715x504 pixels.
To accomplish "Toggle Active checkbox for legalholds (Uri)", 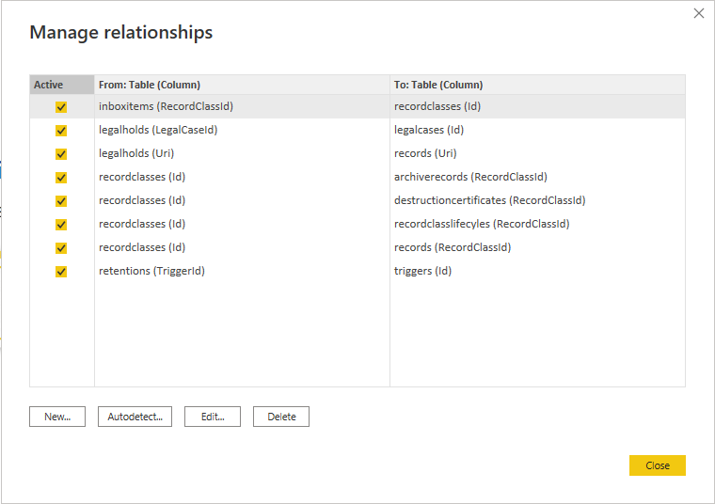I will [x=61, y=154].
